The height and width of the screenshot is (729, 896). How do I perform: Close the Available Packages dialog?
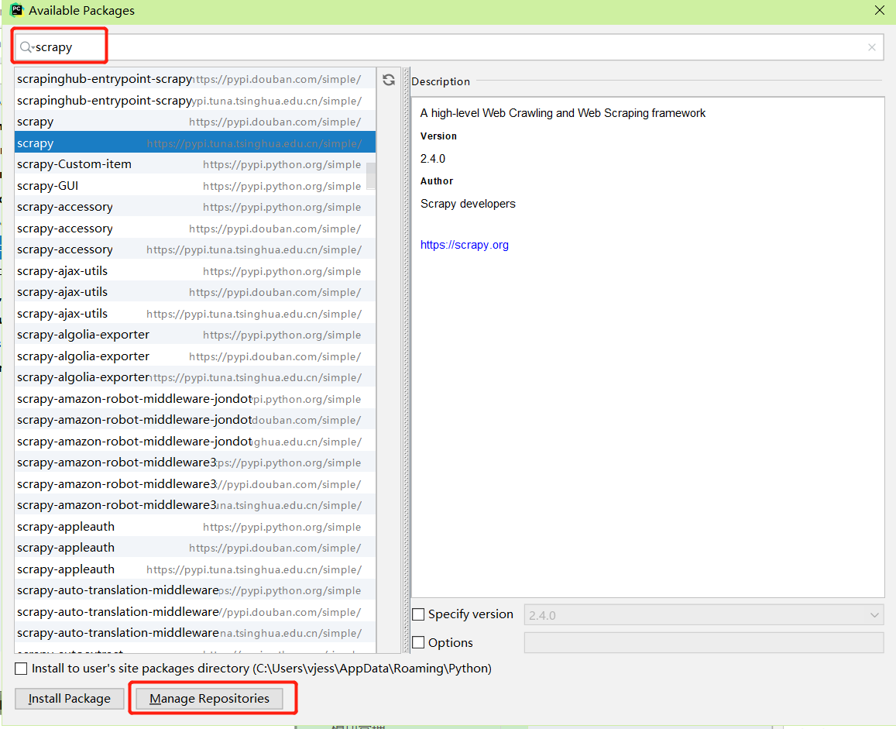(x=880, y=10)
